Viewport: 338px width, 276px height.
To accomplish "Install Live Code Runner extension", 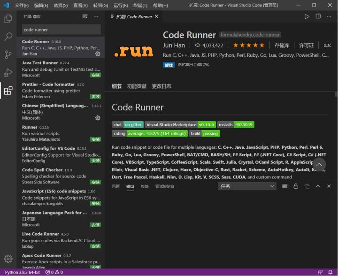I will pyautogui.click(x=95, y=246).
